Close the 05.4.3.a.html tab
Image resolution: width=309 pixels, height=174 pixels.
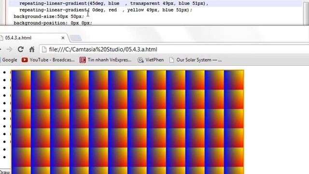click(63, 38)
